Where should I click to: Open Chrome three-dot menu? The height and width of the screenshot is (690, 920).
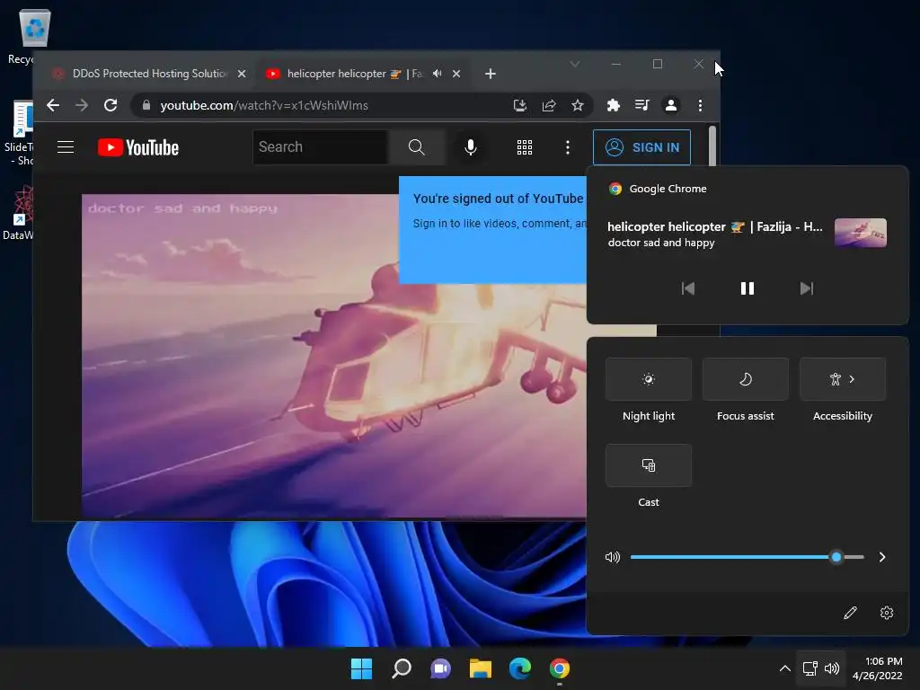pyautogui.click(x=700, y=106)
